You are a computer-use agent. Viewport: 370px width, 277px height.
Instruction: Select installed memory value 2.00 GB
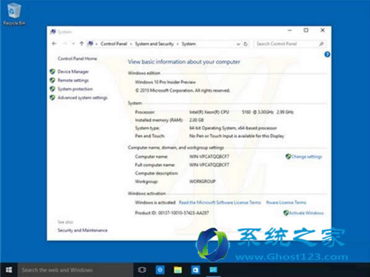click(196, 120)
